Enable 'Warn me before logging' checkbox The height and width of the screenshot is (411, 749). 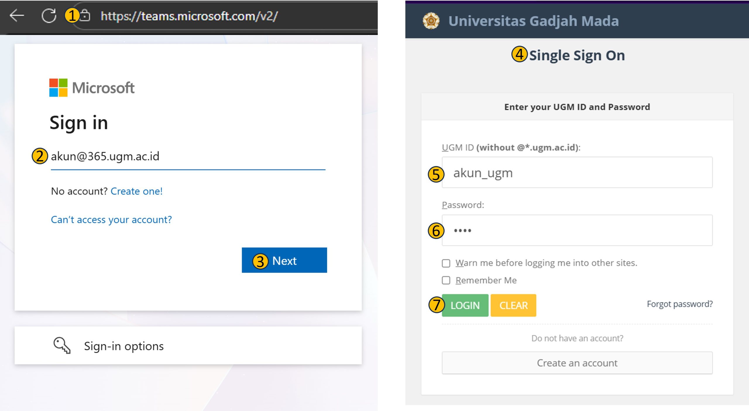[446, 263]
